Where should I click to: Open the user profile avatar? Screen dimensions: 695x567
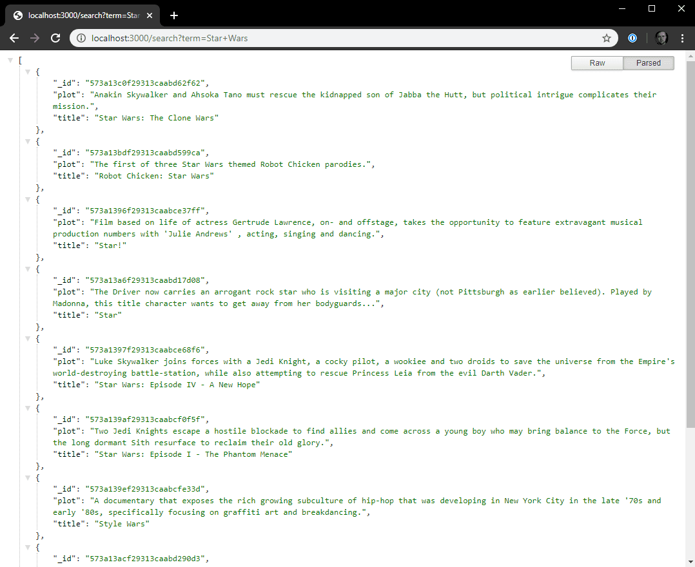click(x=661, y=38)
